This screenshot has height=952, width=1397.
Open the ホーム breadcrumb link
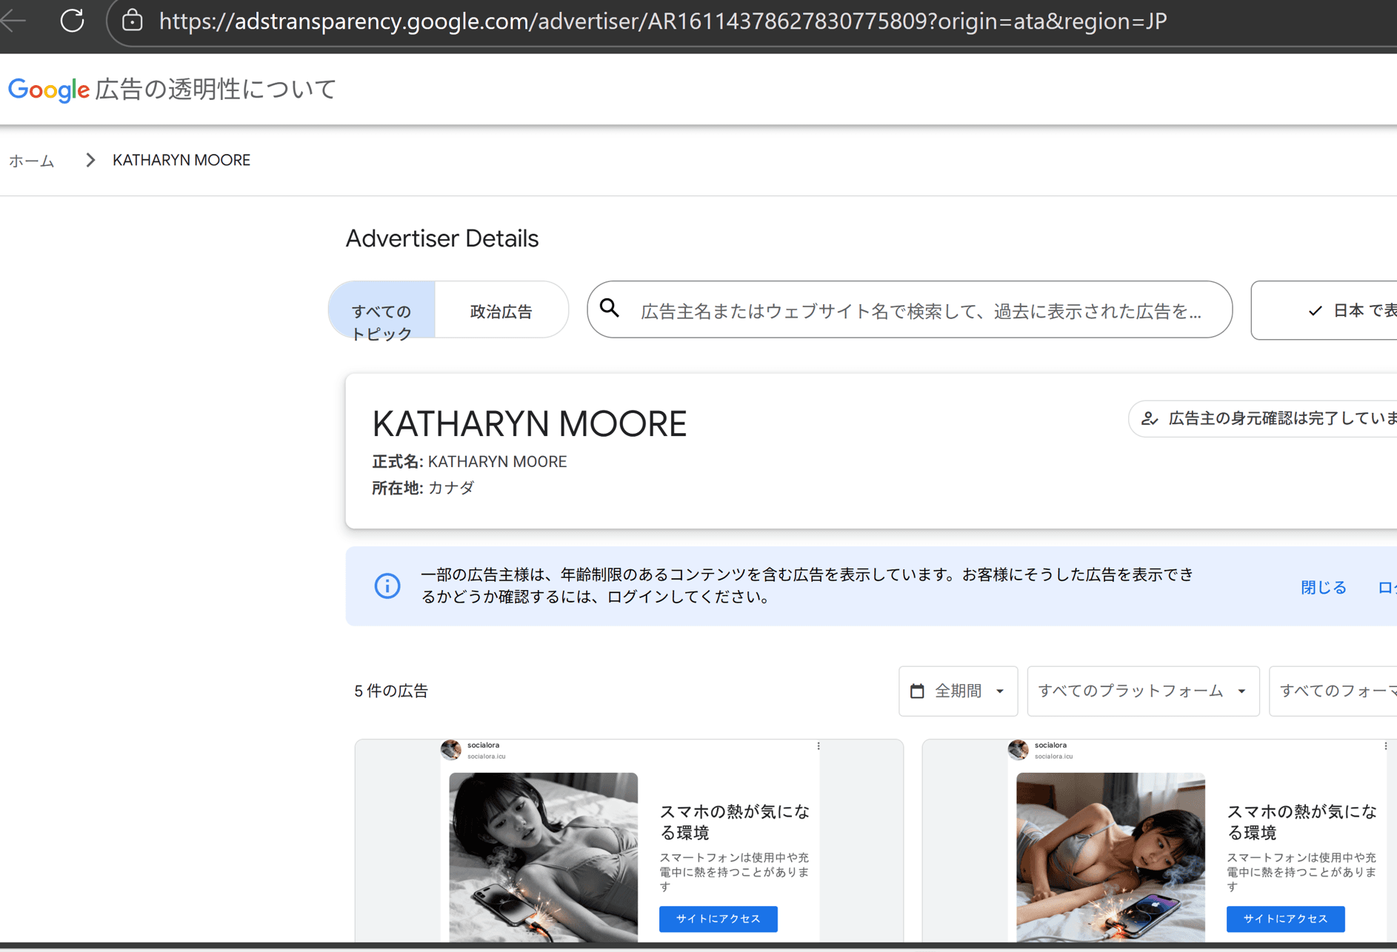click(x=32, y=161)
